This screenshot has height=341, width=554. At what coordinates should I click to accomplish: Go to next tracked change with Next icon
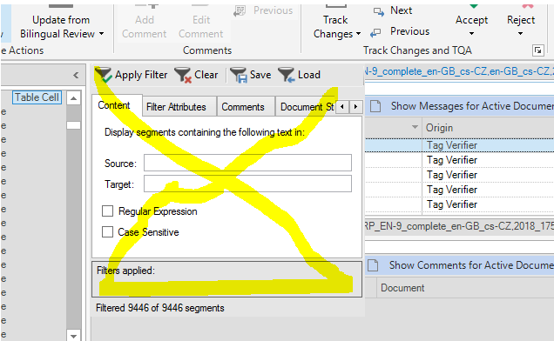[x=379, y=12]
